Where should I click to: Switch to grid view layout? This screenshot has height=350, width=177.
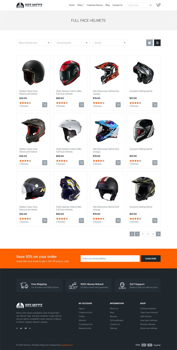point(149,43)
